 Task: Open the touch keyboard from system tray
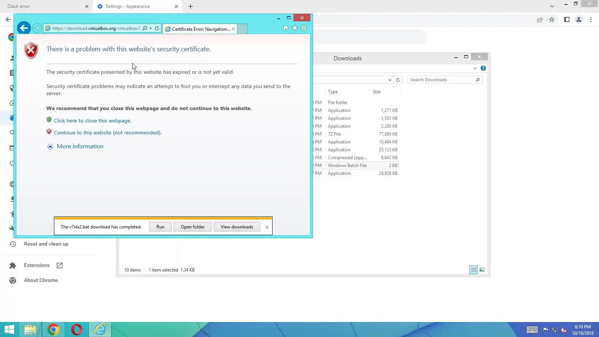coord(532,330)
